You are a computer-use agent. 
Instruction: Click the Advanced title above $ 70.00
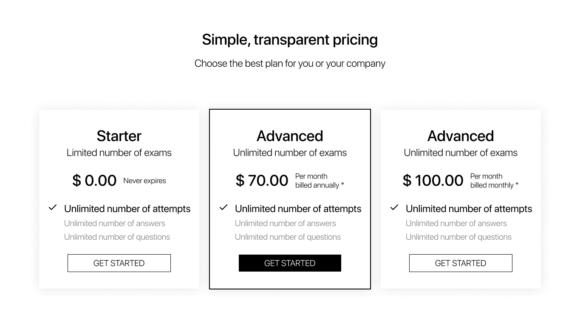tap(290, 136)
